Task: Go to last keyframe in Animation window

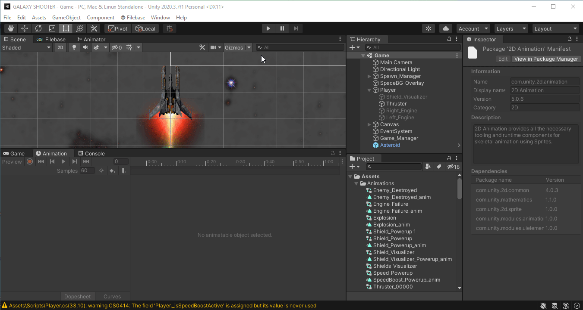Action: coord(86,161)
